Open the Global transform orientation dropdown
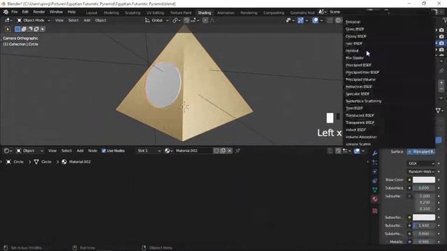 [156, 20]
